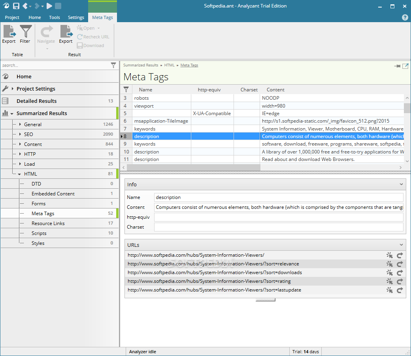Open the back history dropdown arrow
The width and height of the screenshot is (411, 356).
pos(30,6)
